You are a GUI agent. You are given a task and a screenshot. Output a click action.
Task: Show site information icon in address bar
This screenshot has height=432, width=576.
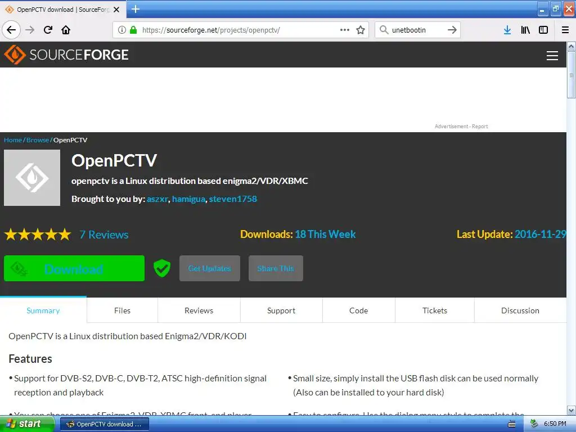point(122,30)
